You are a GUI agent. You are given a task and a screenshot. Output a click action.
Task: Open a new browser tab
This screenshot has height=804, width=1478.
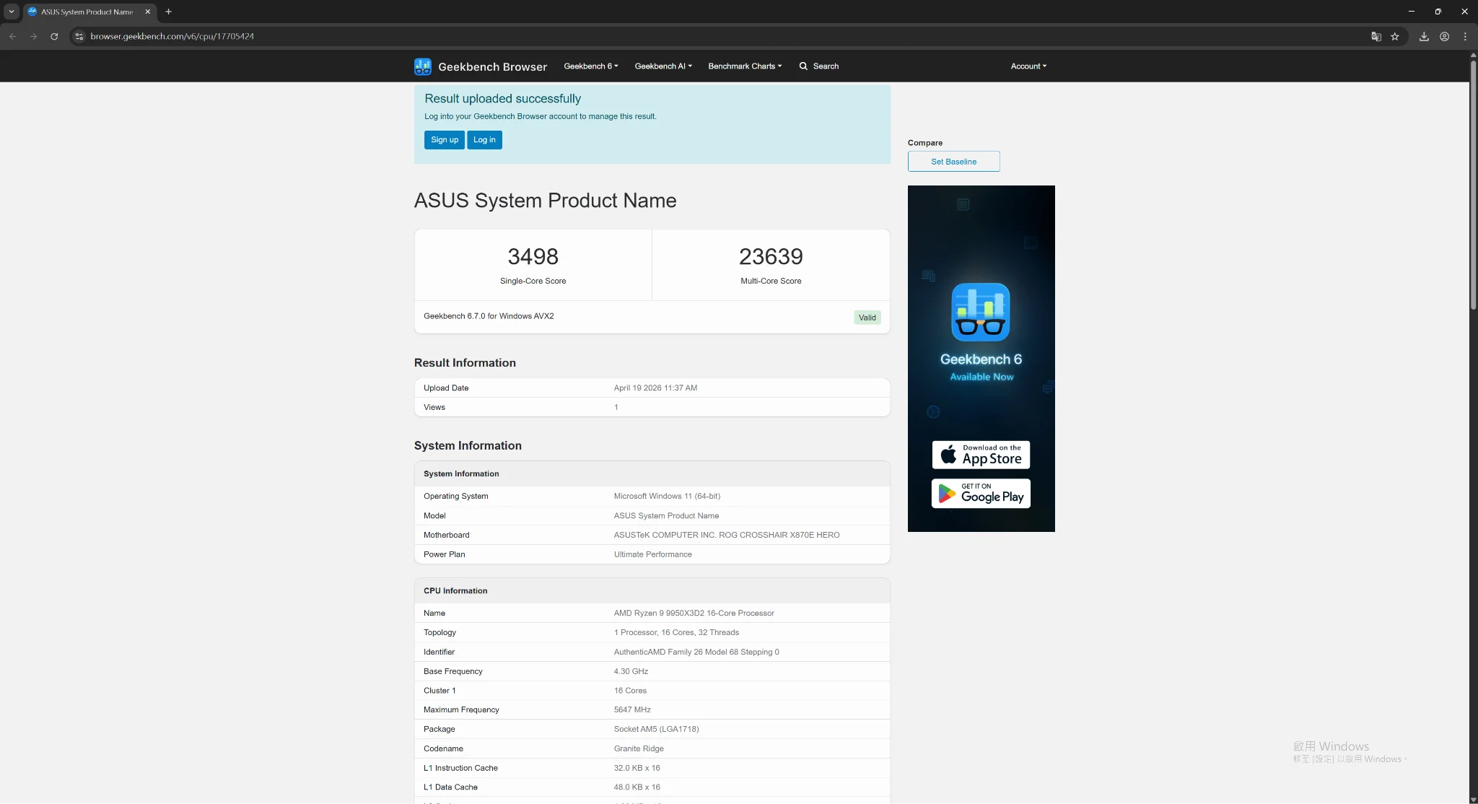(168, 12)
